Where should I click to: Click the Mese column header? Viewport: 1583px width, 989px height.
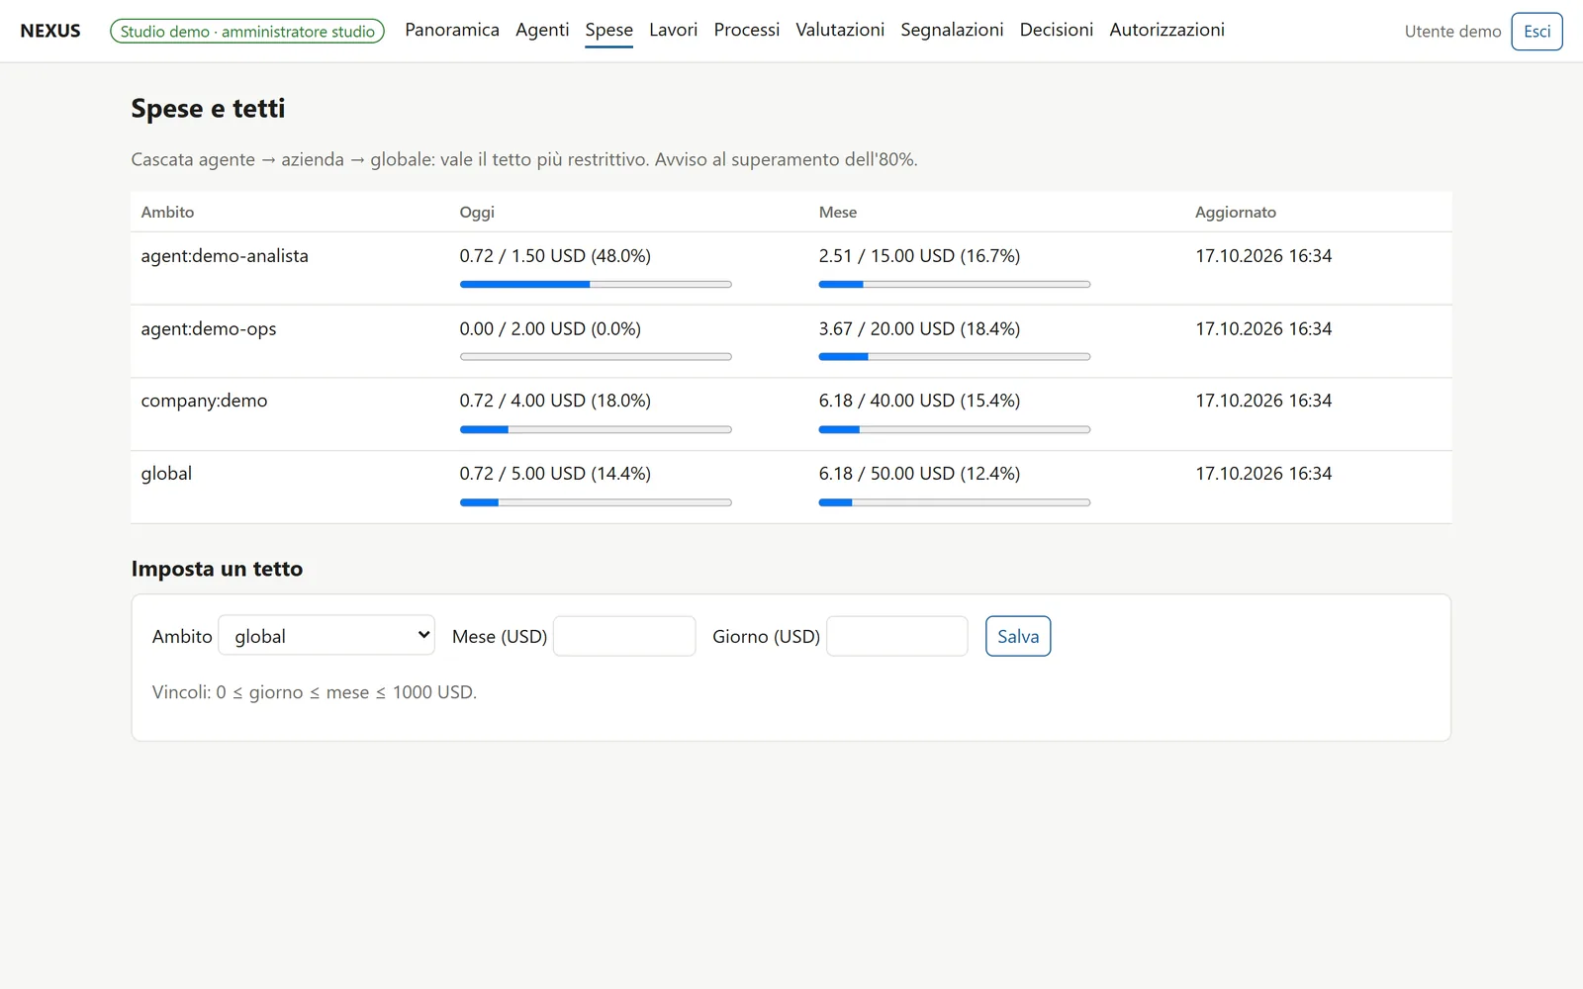(x=838, y=212)
